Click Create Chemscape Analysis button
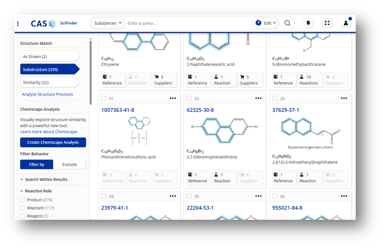This screenshot has height=249, width=385. point(53,143)
